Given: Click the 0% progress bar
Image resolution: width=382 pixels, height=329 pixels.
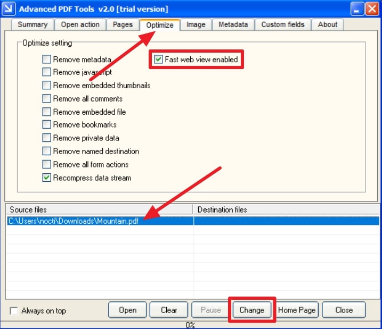Looking at the screenshot, I should click(190, 325).
